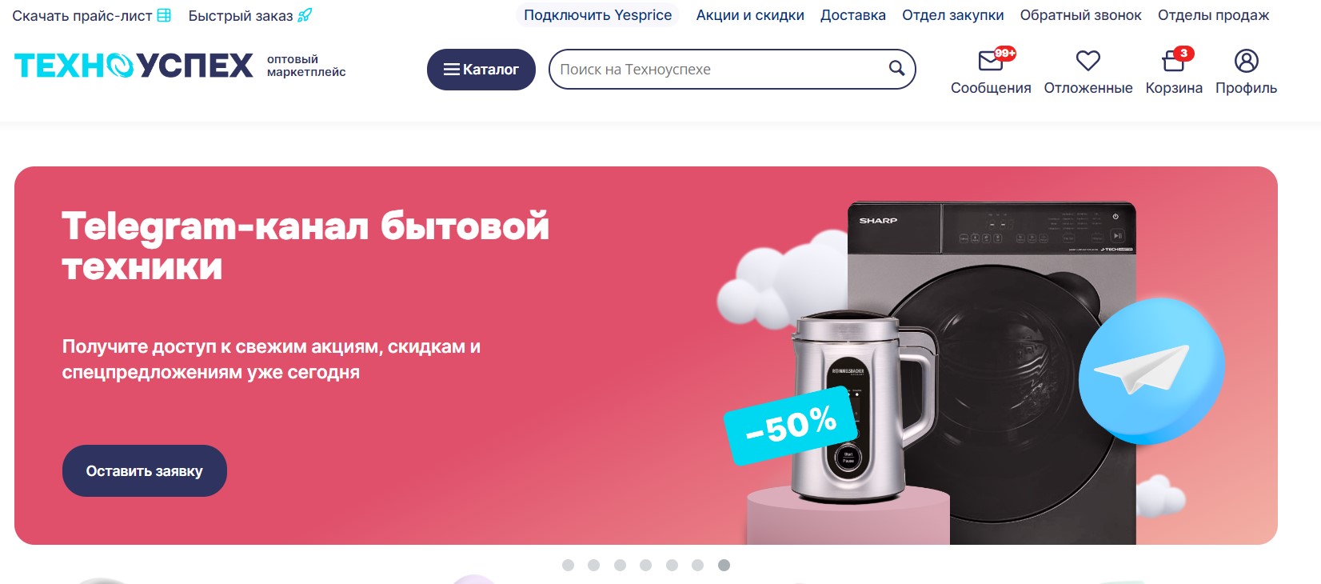This screenshot has width=1321, height=584.
Task: Request Обратный звонок
Action: pos(1080,15)
